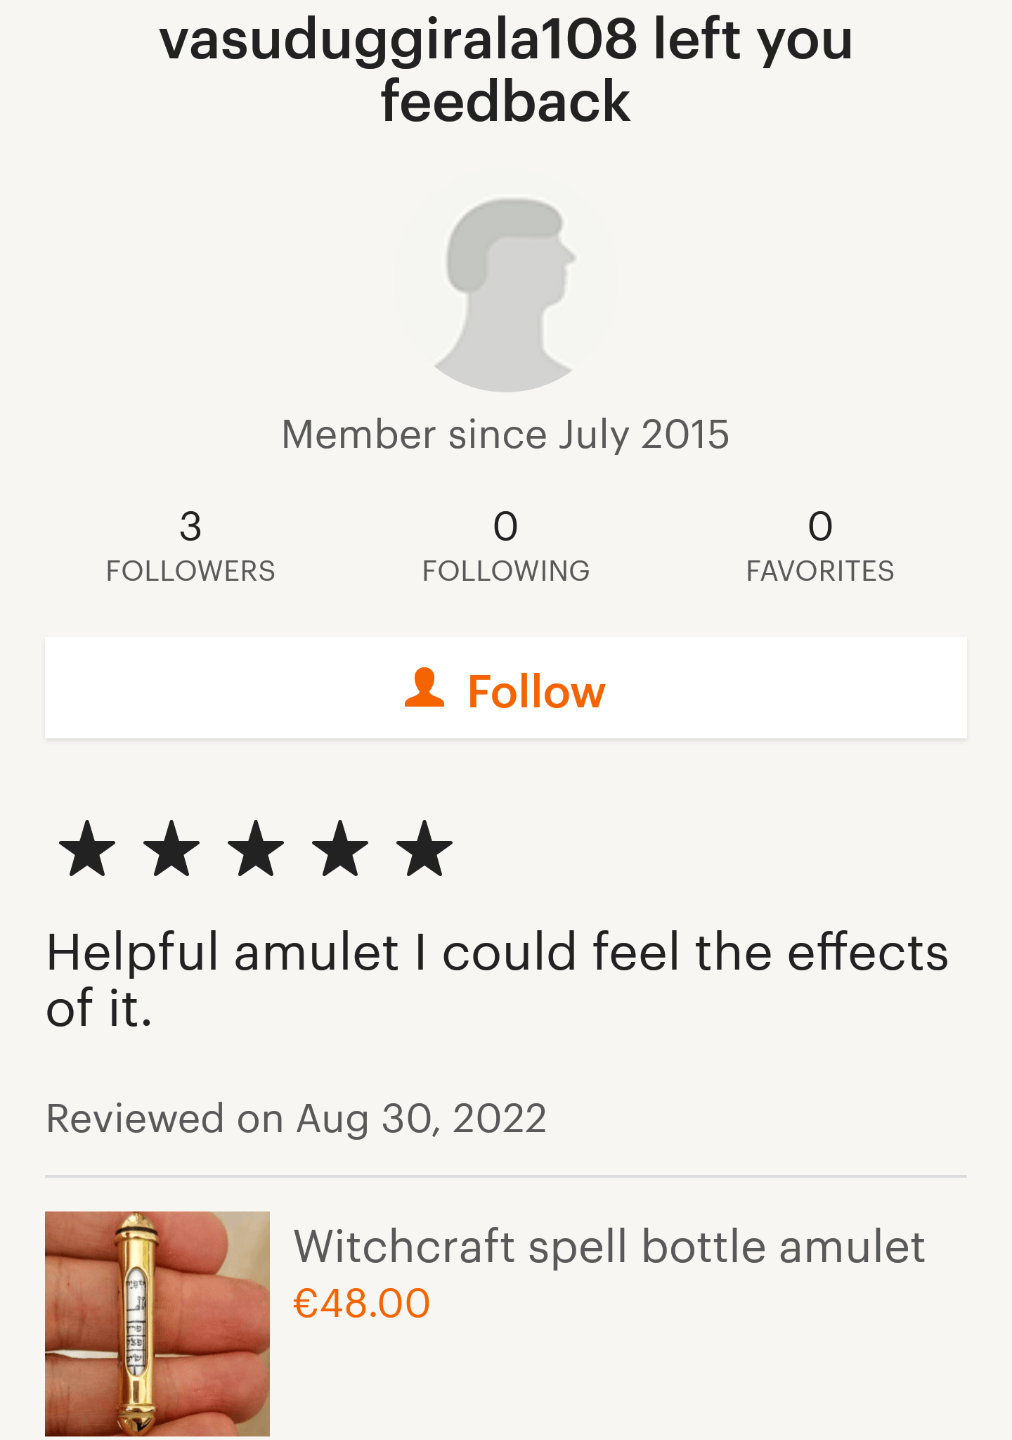1012x1440 pixels.
Task: Click the follower count number 3
Action: pos(190,526)
